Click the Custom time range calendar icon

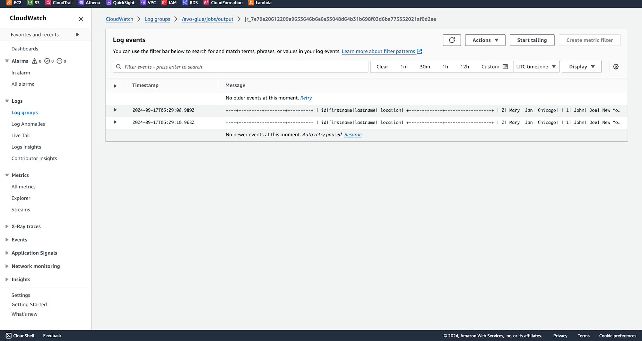(505, 67)
